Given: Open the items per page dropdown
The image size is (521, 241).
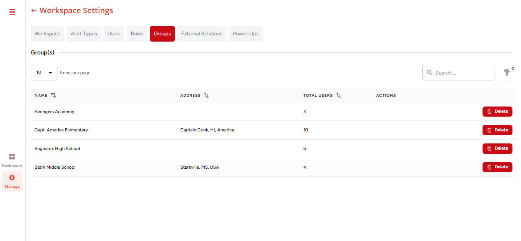Looking at the screenshot, I should (44, 73).
